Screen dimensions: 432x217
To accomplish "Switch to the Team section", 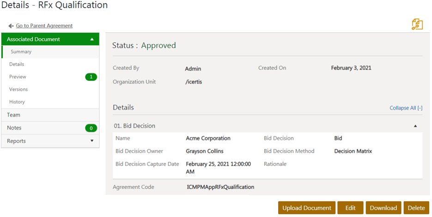I will click(13, 115).
